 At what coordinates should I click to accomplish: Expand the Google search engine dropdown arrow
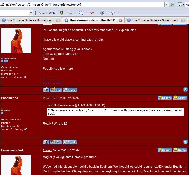click(183, 5)
